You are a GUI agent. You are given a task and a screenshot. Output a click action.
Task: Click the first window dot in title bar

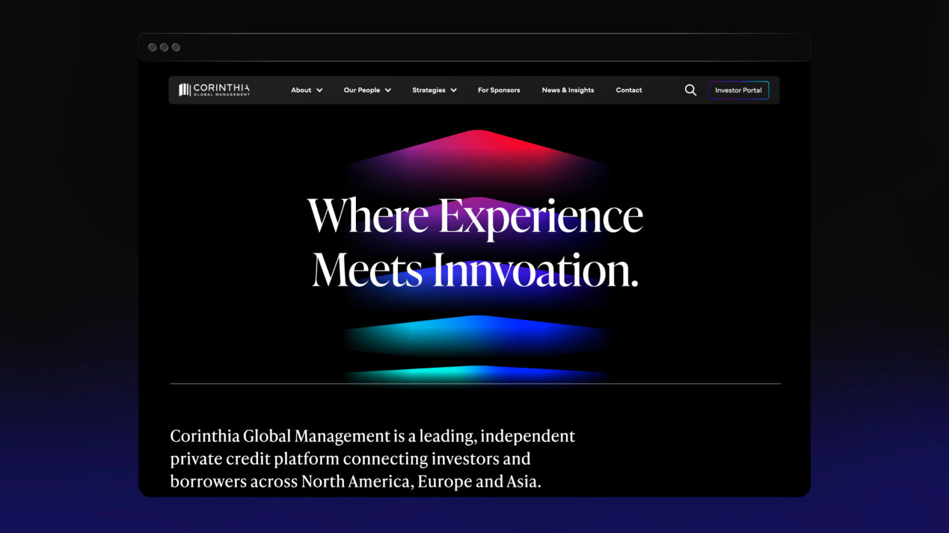tap(152, 47)
